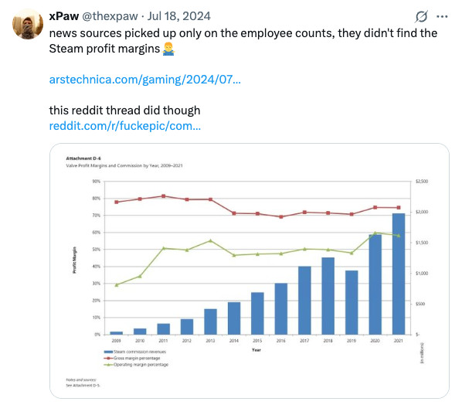Click the xPaw display name
This screenshot has height=405, width=462.
pyautogui.click(x=63, y=16)
